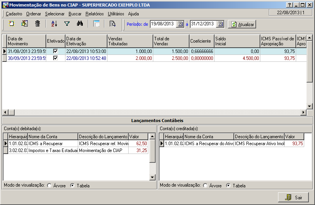Select Tabela view for credited accounts
315x205 pixels.
228,186
